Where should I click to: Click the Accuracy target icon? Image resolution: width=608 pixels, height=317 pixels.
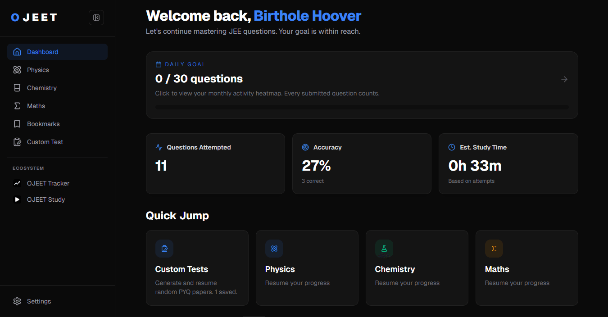click(305, 147)
